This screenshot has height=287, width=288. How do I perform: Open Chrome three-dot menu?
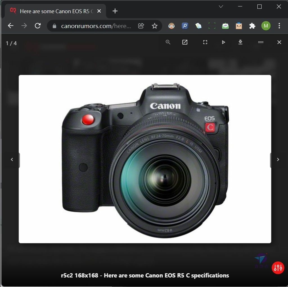[x=279, y=26]
